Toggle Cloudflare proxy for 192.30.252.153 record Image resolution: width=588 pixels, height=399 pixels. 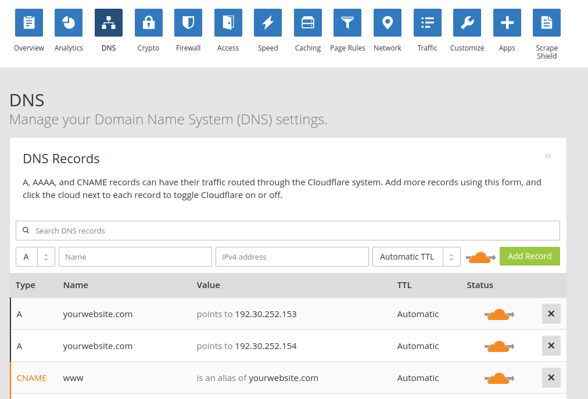pyautogui.click(x=499, y=315)
